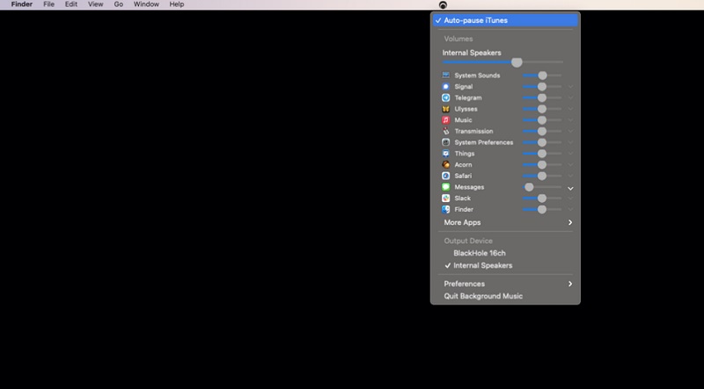
Task: Toggle the Auto-pause iTunes option
Action: pyautogui.click(x=475, y=20)
